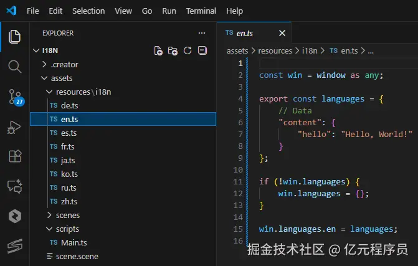Open the Run and Debug view
The image size is (418, 266).
click(14, 126)
